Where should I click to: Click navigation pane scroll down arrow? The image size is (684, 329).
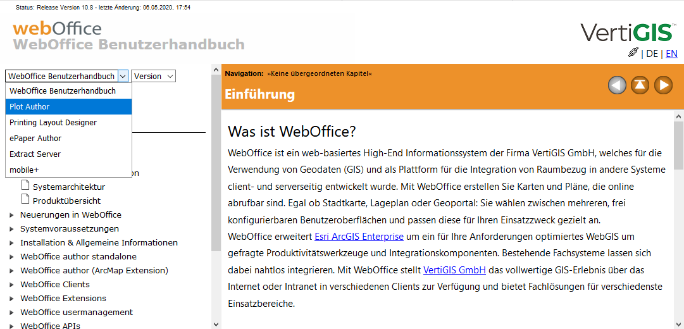216,324
